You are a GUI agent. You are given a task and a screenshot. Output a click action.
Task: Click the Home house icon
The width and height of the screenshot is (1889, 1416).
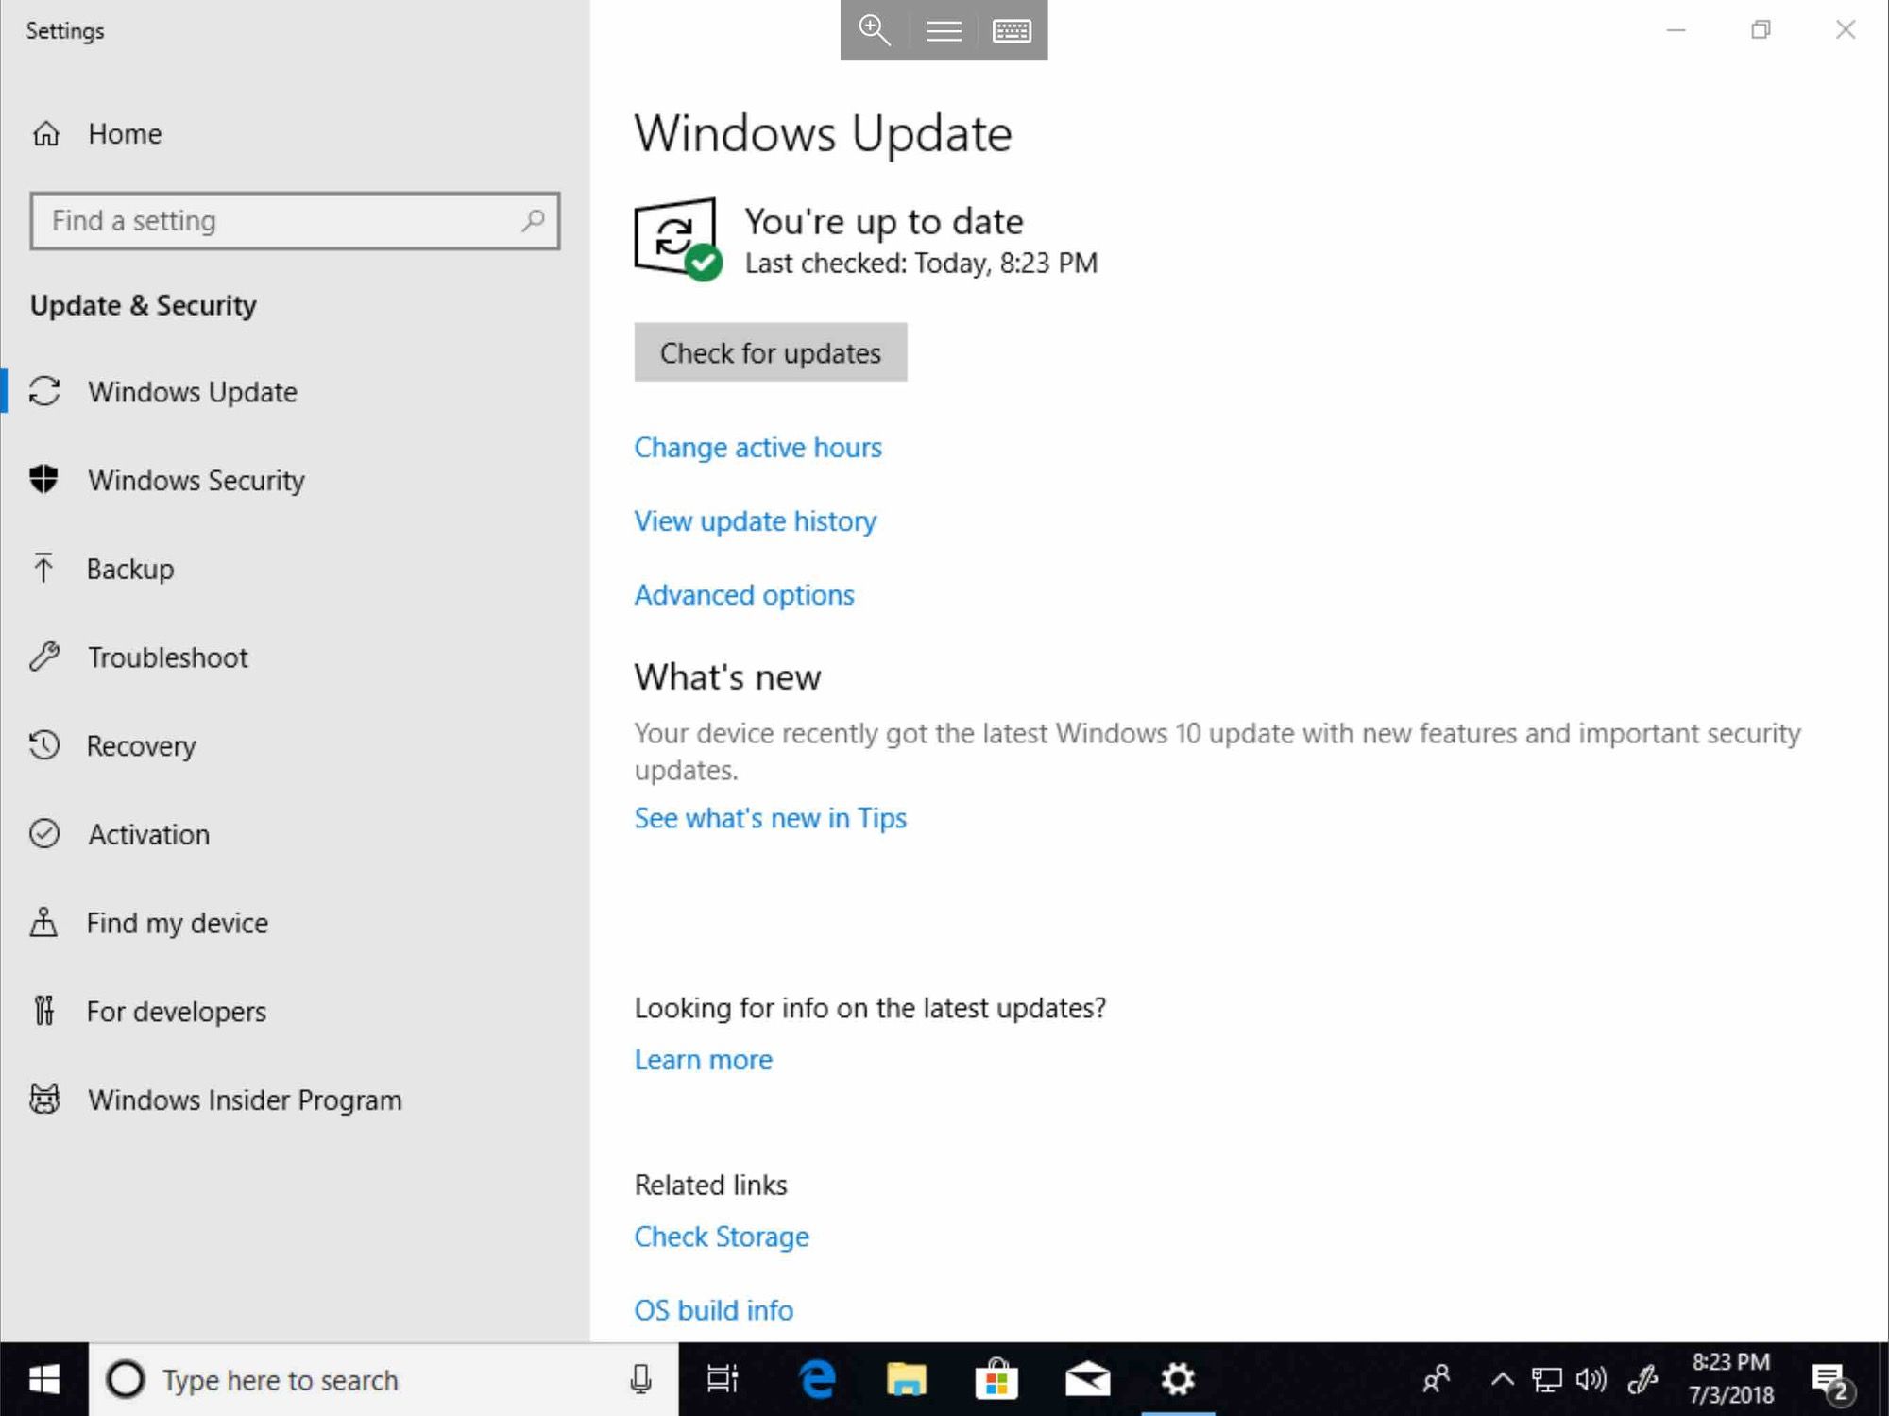pos(45,134)
